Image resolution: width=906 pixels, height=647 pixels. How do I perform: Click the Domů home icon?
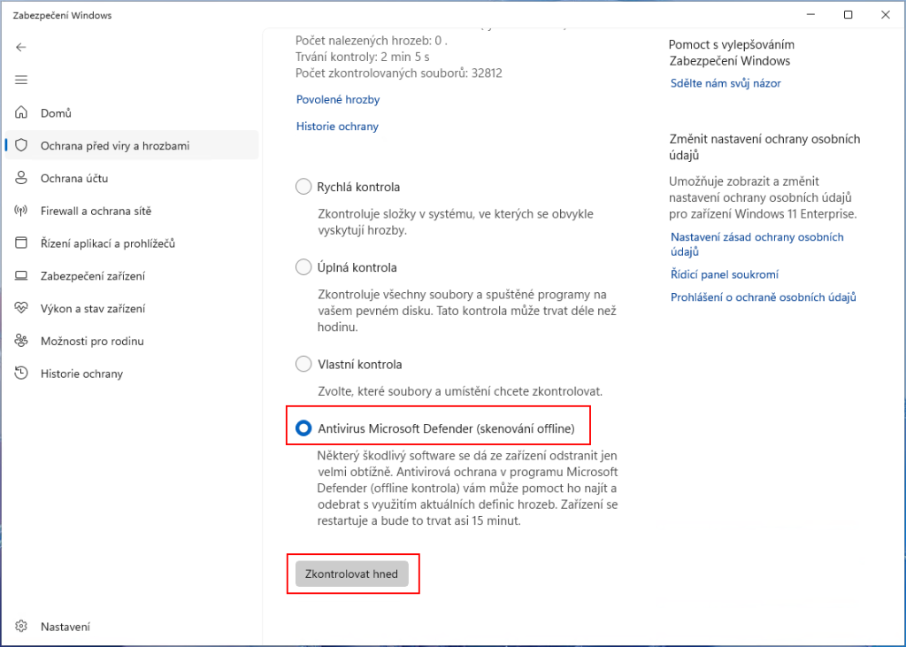point(21,112)
